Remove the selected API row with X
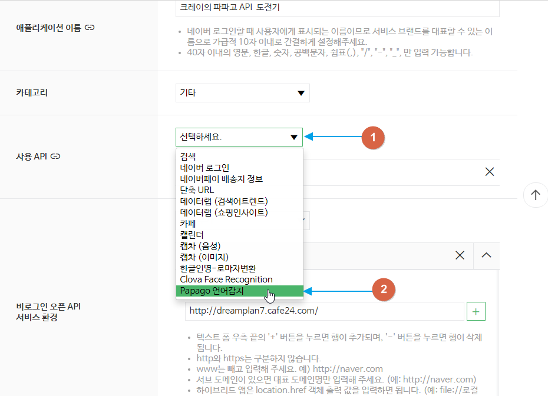Screen dimensions: 548x396 click(489, 172)
